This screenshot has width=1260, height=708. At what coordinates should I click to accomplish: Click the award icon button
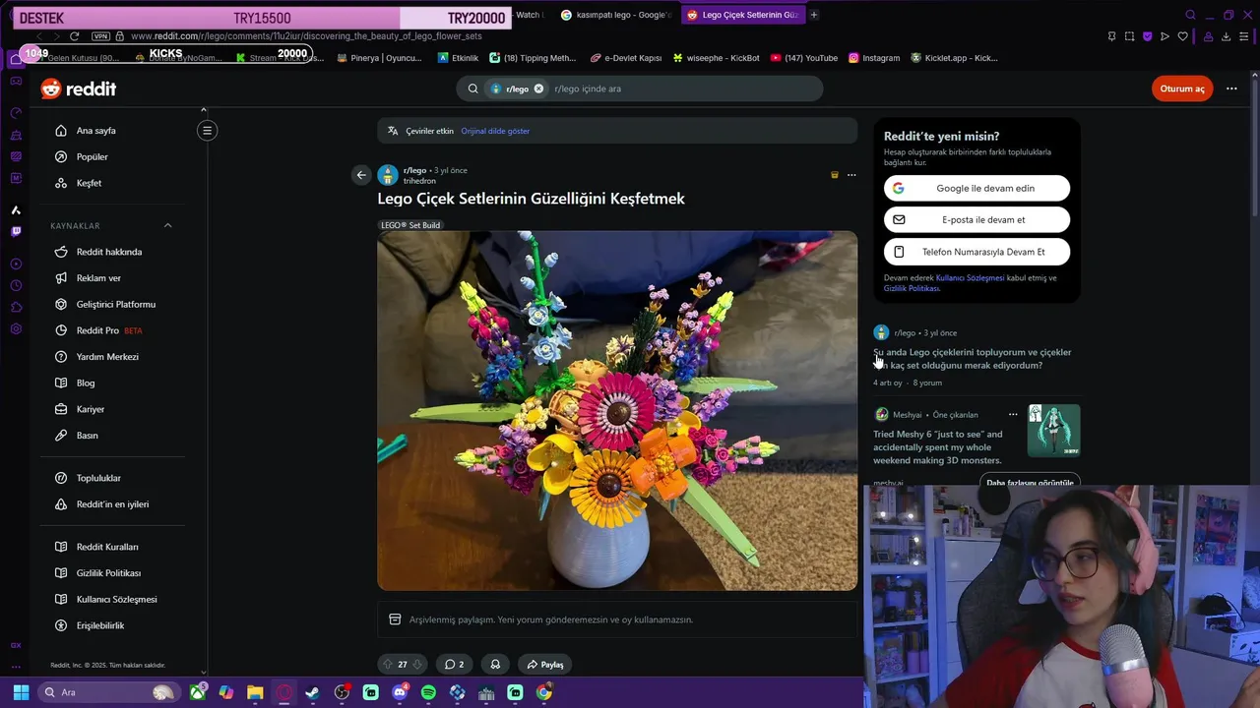click(x=495, y=665)
